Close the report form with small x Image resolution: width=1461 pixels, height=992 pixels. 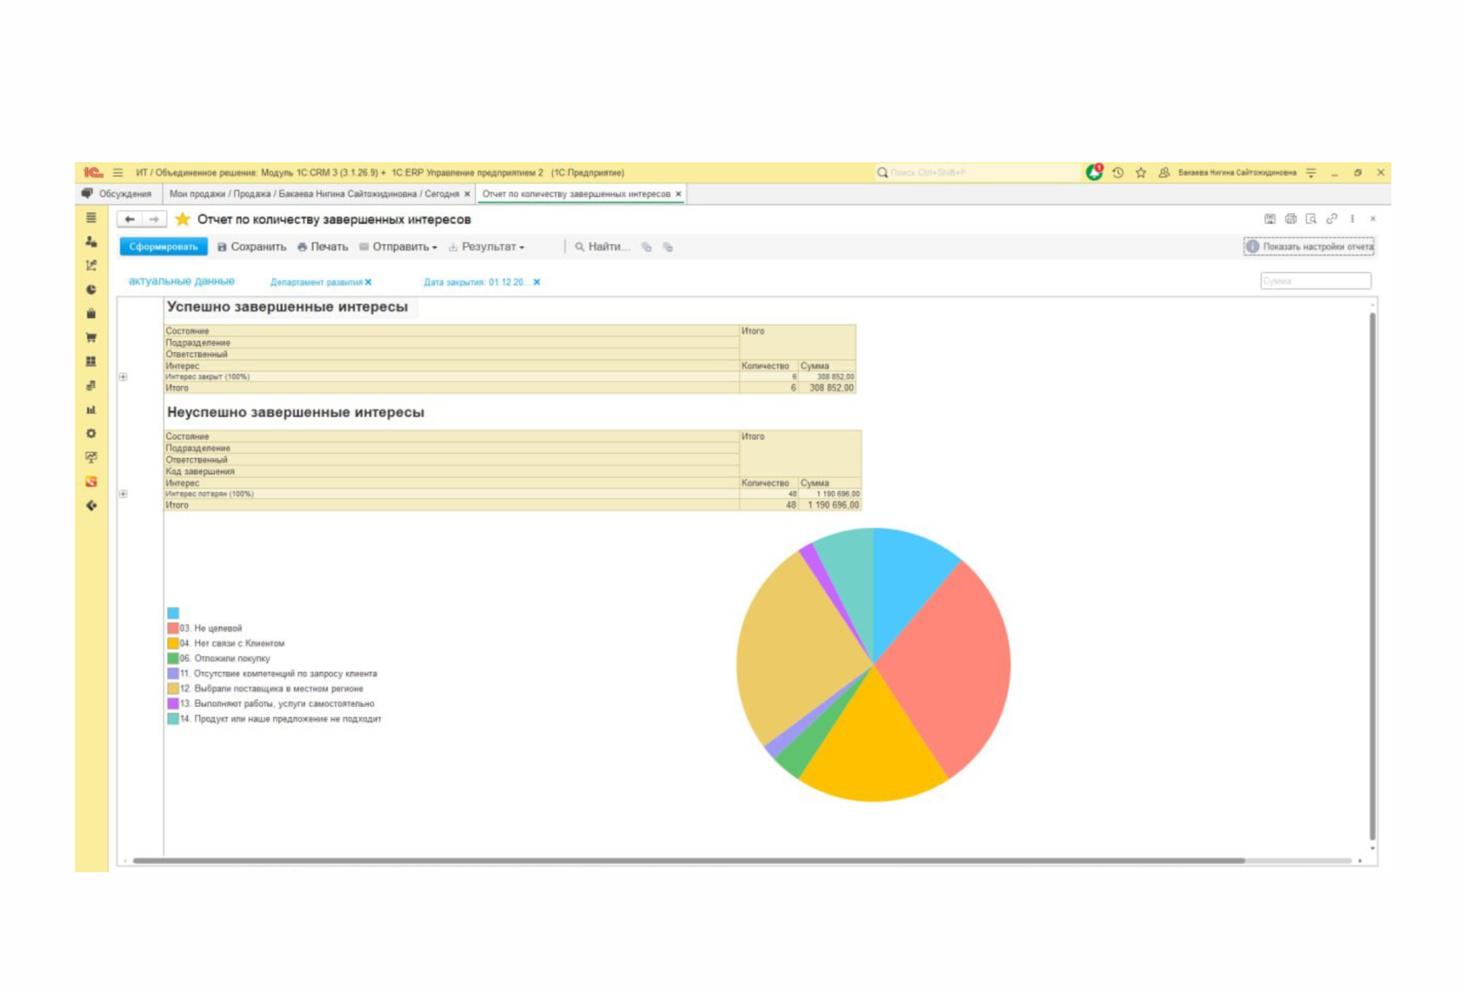(x=1373, y=219)
